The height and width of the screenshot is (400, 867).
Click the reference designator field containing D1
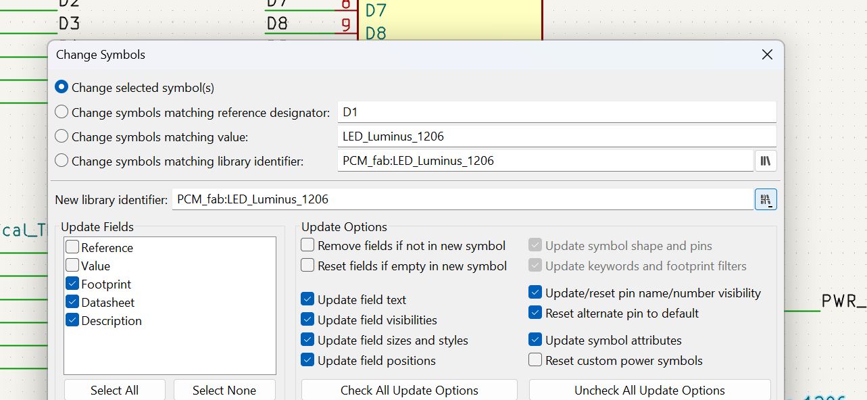554,111
